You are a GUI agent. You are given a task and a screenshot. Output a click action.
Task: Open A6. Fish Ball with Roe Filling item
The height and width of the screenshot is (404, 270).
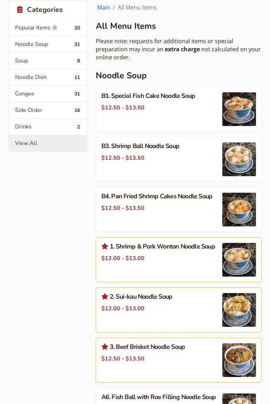coord(158,397)
